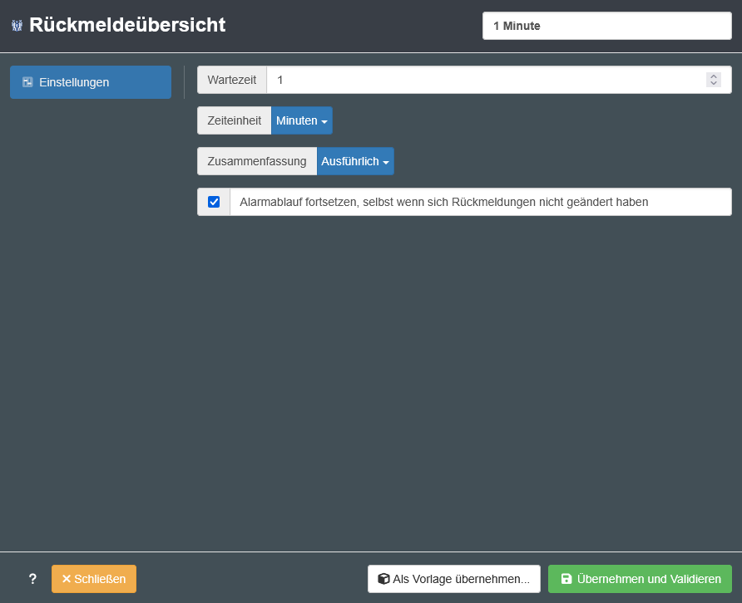The image size is (742, 603).
Task: Open help via the question mark icon
Action: [32, 579]
